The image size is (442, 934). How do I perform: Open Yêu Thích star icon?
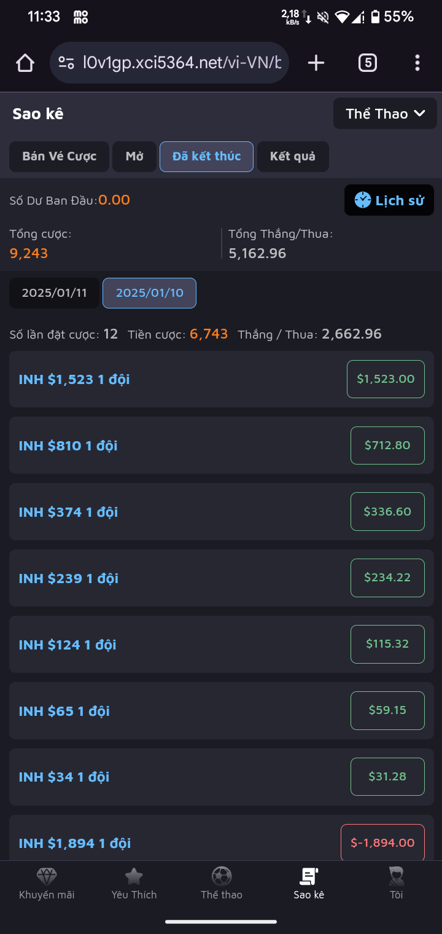coord(134,876)
